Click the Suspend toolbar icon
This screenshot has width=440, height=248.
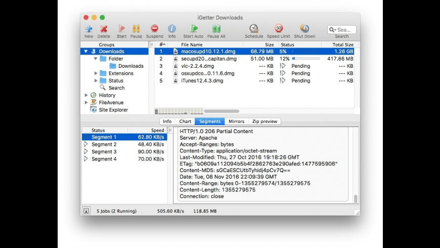pos(154,29)
